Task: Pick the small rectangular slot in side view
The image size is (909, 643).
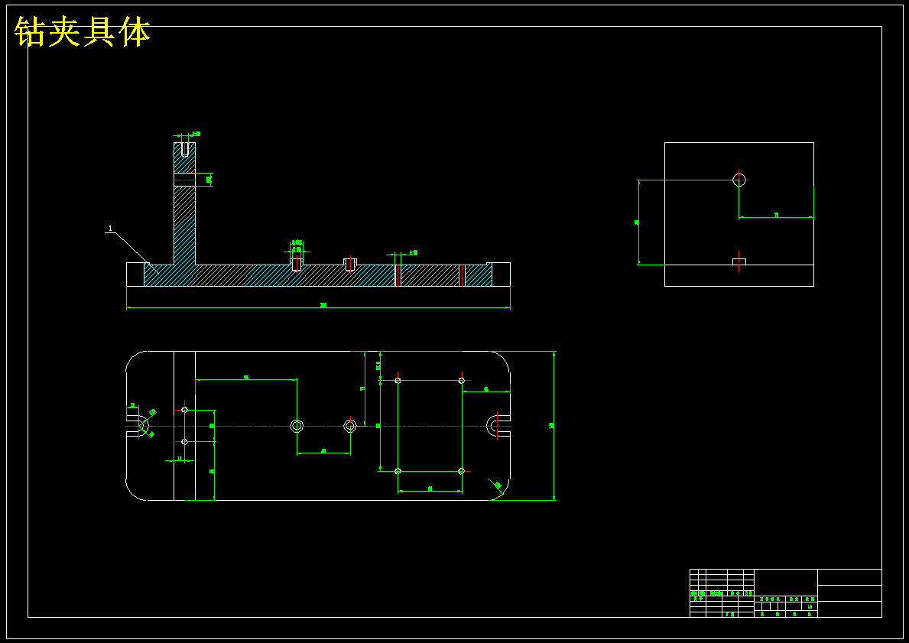Action: pos(739,262)
